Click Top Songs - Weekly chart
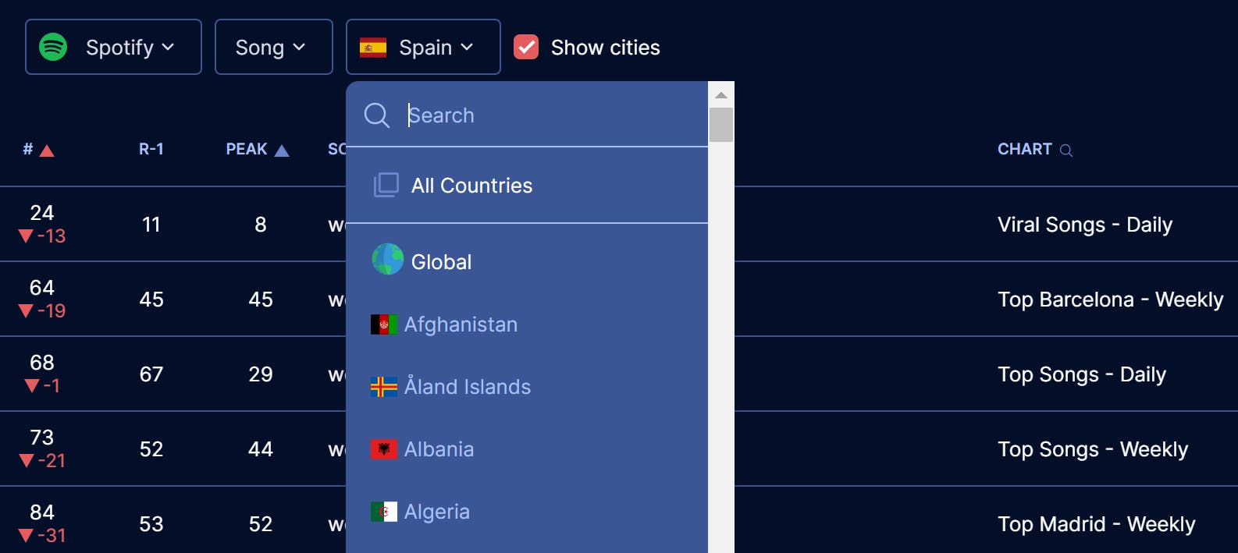The image size is (1238, 553). [x=1093, y=449]
